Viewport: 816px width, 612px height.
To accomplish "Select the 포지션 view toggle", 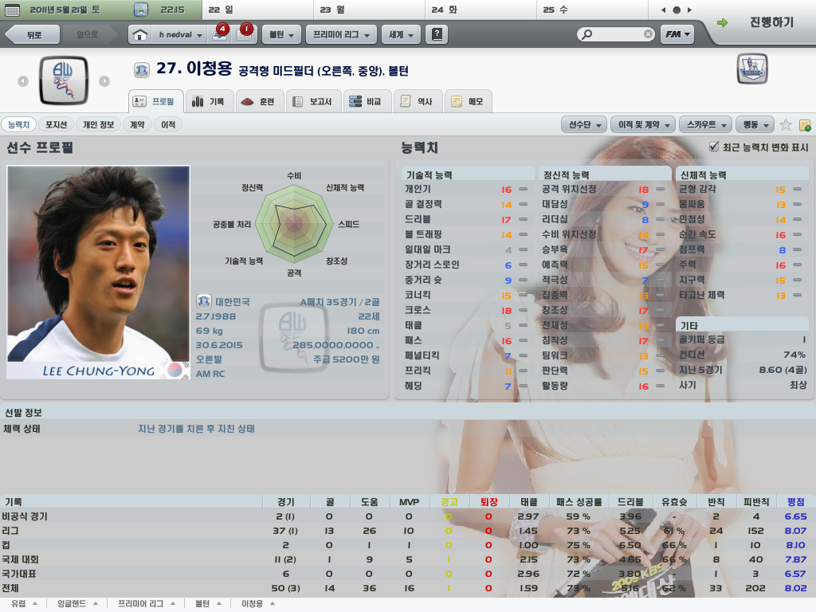I will coord(56,125).
